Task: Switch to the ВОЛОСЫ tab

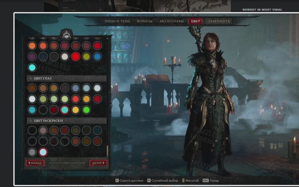Action: (x=145, y=21)
